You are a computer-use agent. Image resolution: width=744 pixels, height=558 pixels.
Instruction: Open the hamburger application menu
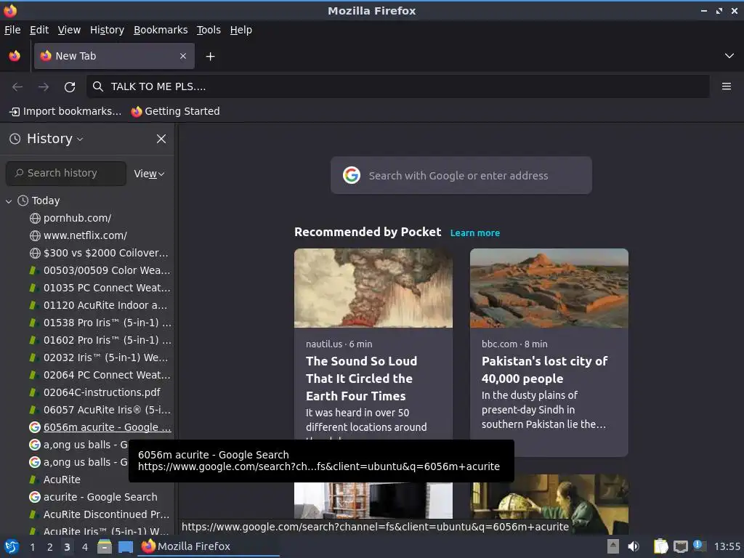pos(727,86)
